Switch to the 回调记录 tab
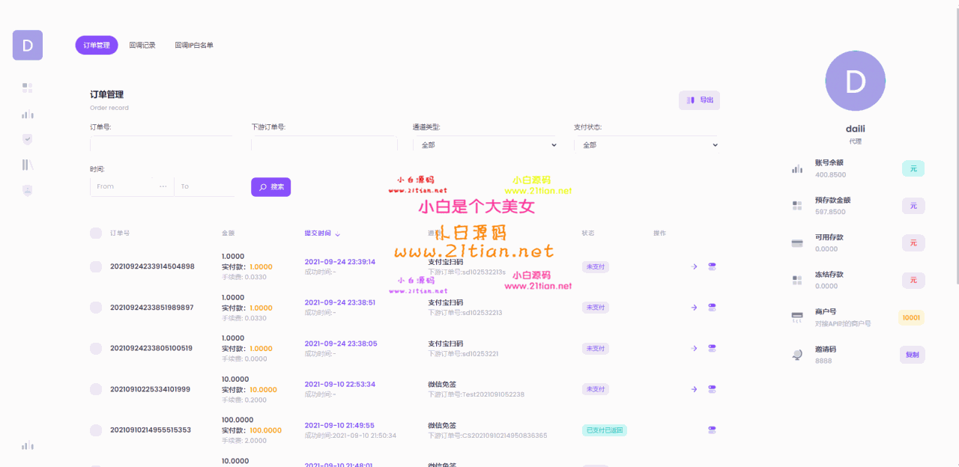 pyautogui.click(x=142, y=45)
